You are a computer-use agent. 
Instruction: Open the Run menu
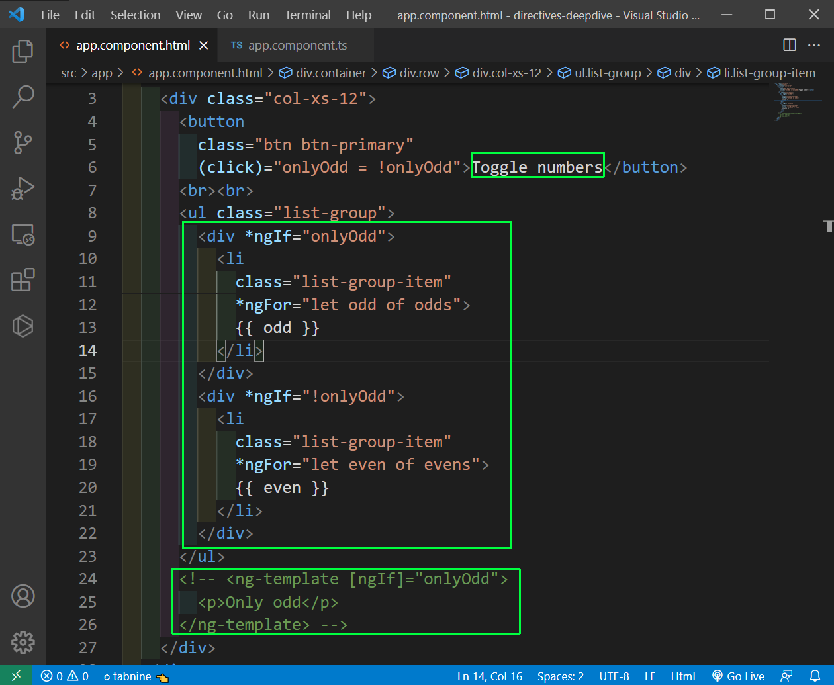(259, 15)
